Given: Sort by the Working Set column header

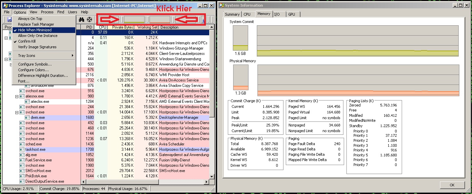Looking at the screenshot, I should (147, 27).
